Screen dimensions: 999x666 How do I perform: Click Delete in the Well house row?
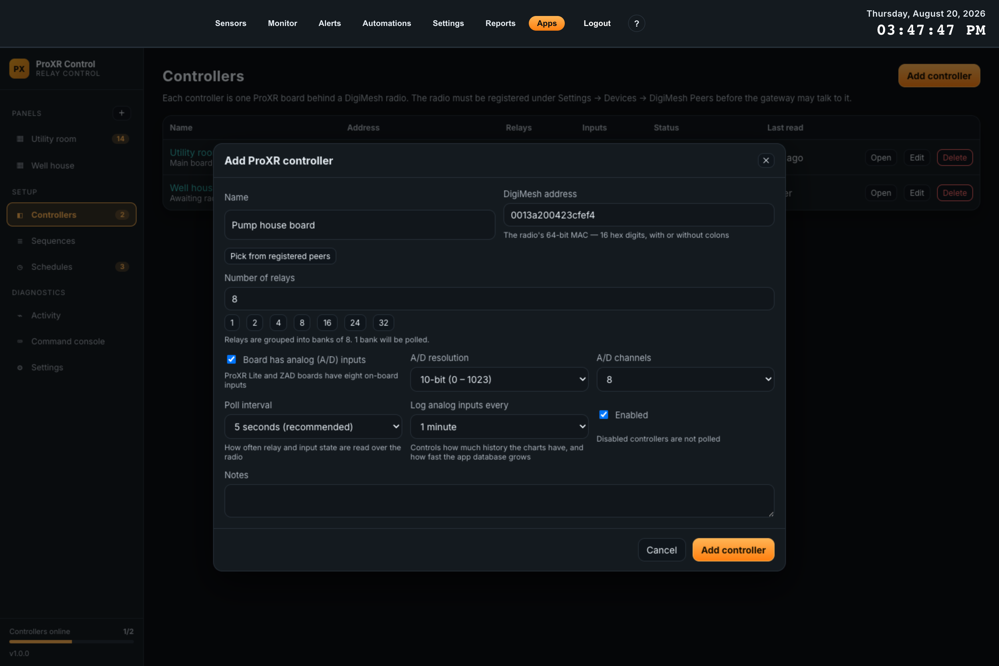tap(955, 193)
